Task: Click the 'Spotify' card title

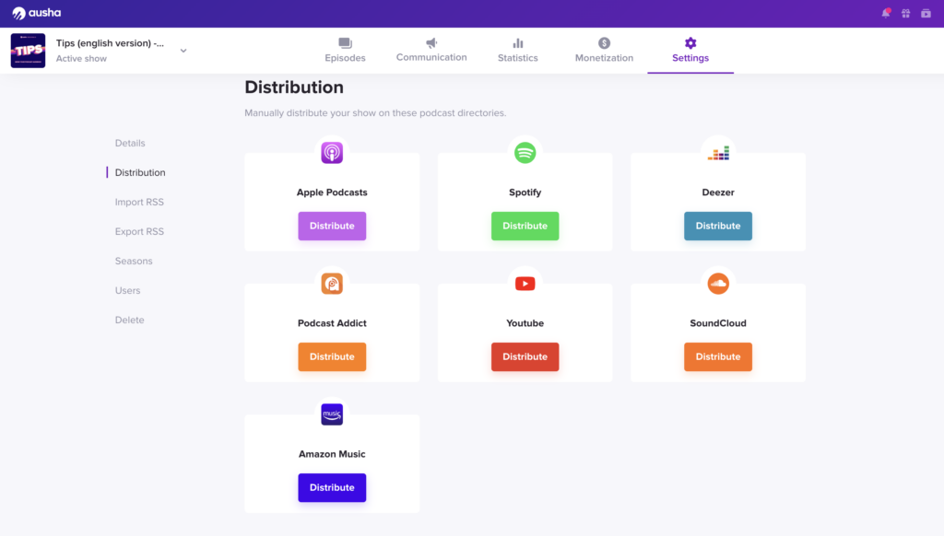Action: tap(525, 192)
